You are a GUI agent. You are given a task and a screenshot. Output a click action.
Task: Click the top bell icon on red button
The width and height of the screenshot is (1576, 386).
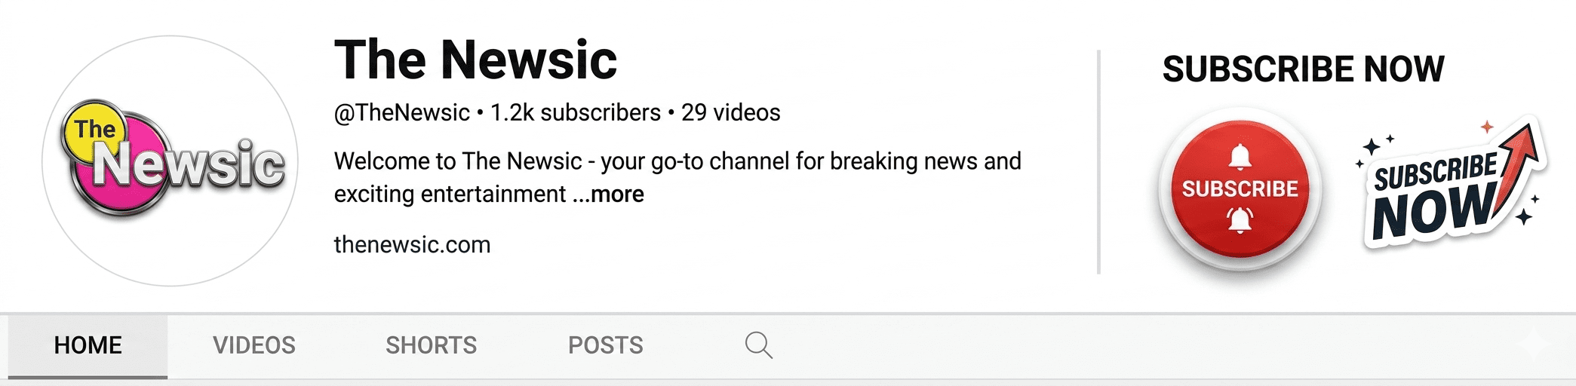(1240, 157)
